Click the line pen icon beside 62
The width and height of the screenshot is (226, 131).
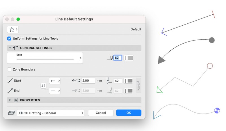(109, 58)
